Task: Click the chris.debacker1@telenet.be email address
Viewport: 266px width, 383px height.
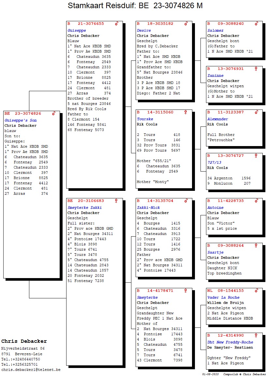Action: coord(31,370)
